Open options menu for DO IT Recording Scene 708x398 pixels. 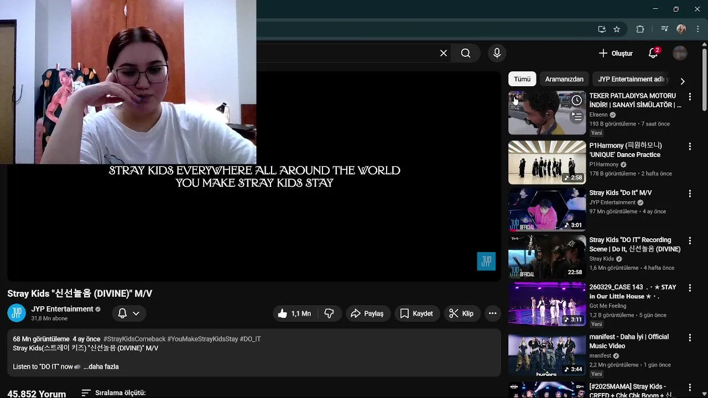click(x=690, y=241)
